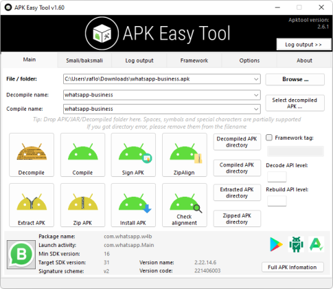This screenshot has height=289, width=333.
Task: Click the Apktool version 2.6.1 text
Action: click(x=308, y=23)
